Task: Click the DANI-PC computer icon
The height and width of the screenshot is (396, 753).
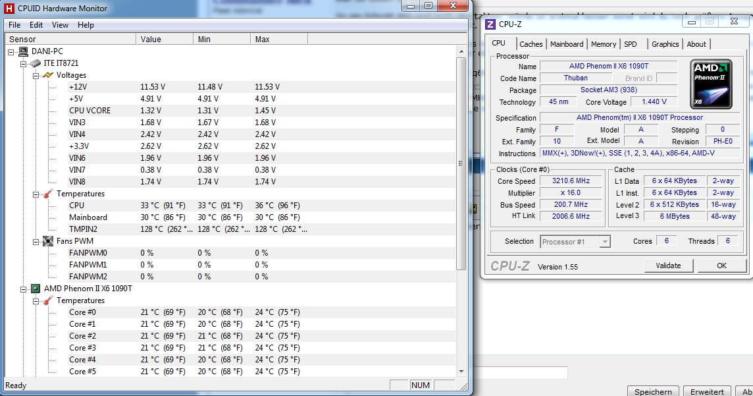Action: point(23,51)
